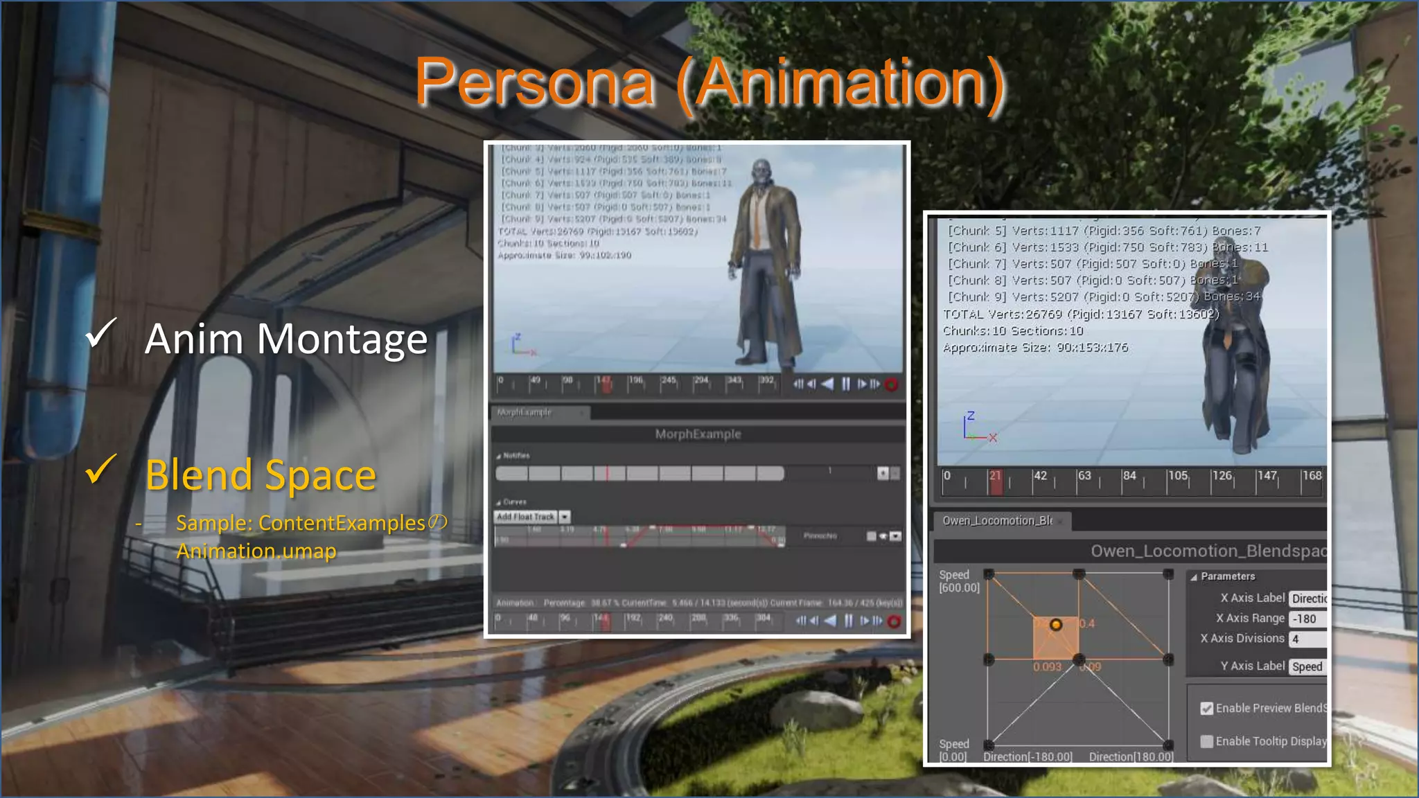
Task: Remove notify track with minus button
Action: click(895, 473)
